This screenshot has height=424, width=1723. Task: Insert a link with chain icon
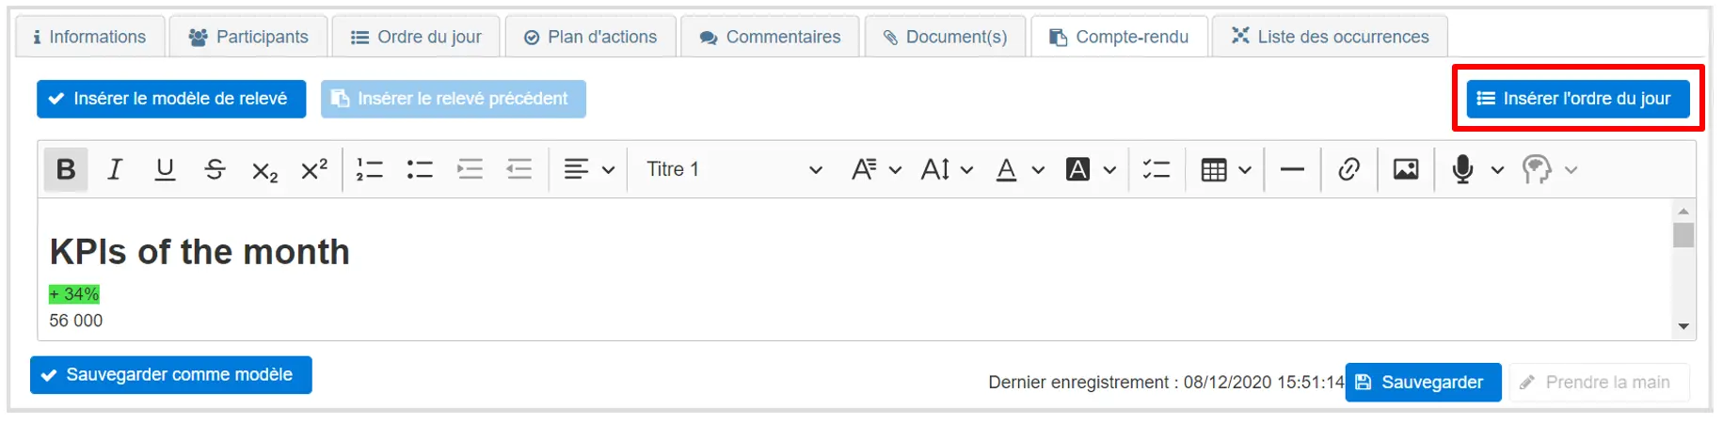pyautogui.click(x=1348, y=169)
